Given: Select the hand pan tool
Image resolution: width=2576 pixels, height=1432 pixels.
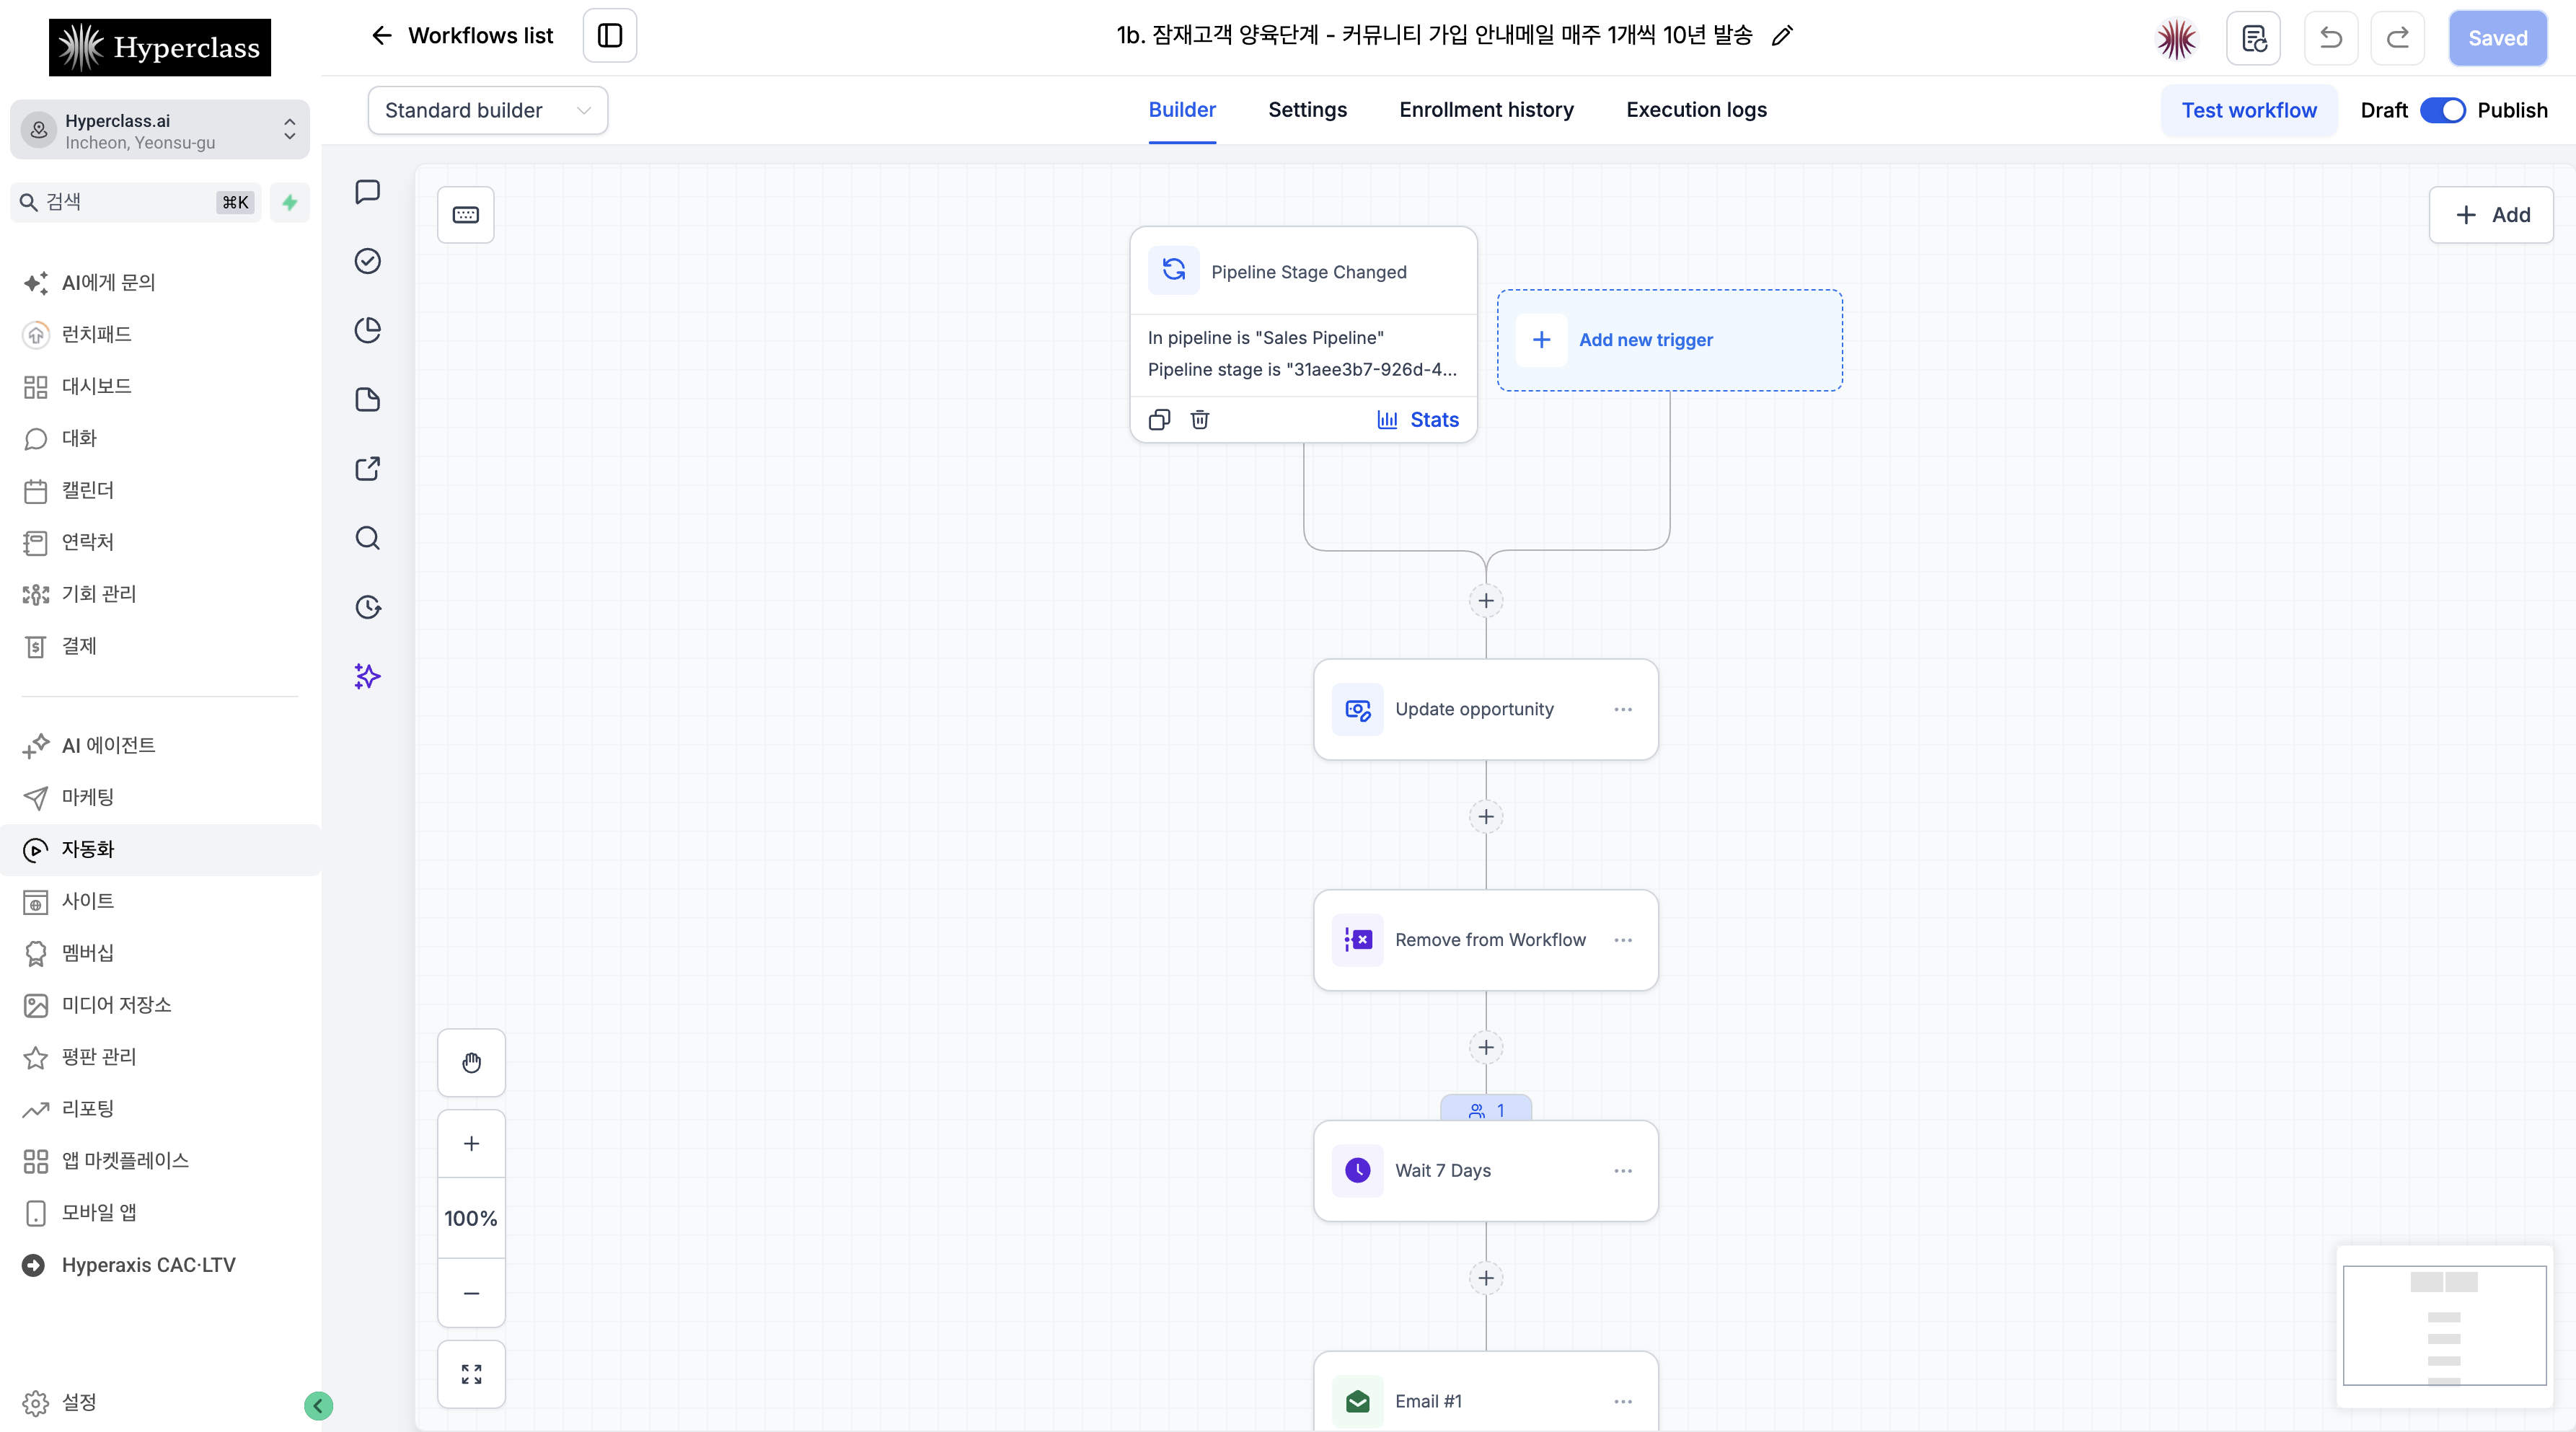Looking at the screenshot, I should [x=471, y=1062].
